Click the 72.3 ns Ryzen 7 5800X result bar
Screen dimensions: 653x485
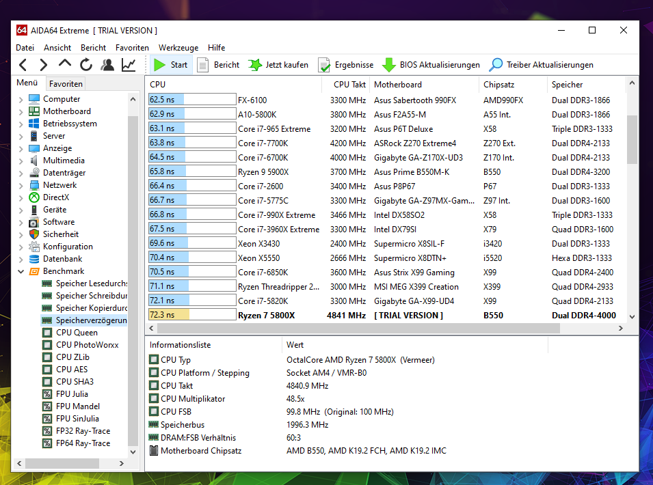[x=192, y=315]
